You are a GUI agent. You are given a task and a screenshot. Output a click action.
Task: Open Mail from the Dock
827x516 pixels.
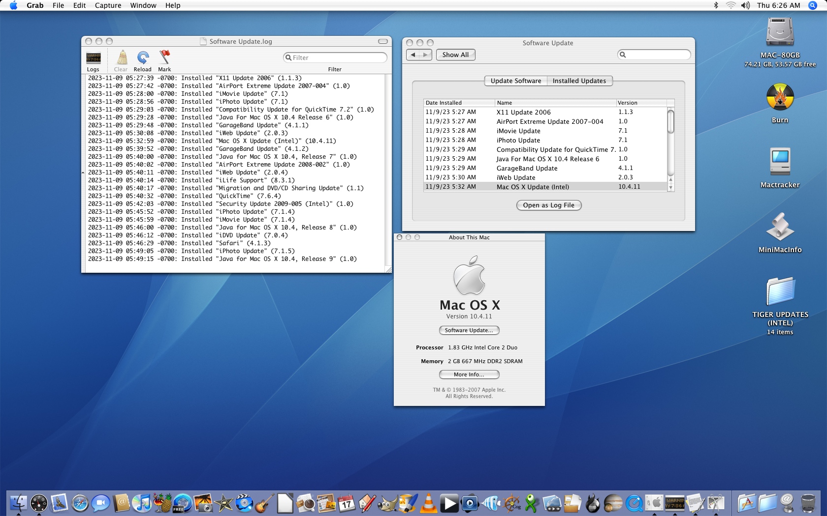60,503
